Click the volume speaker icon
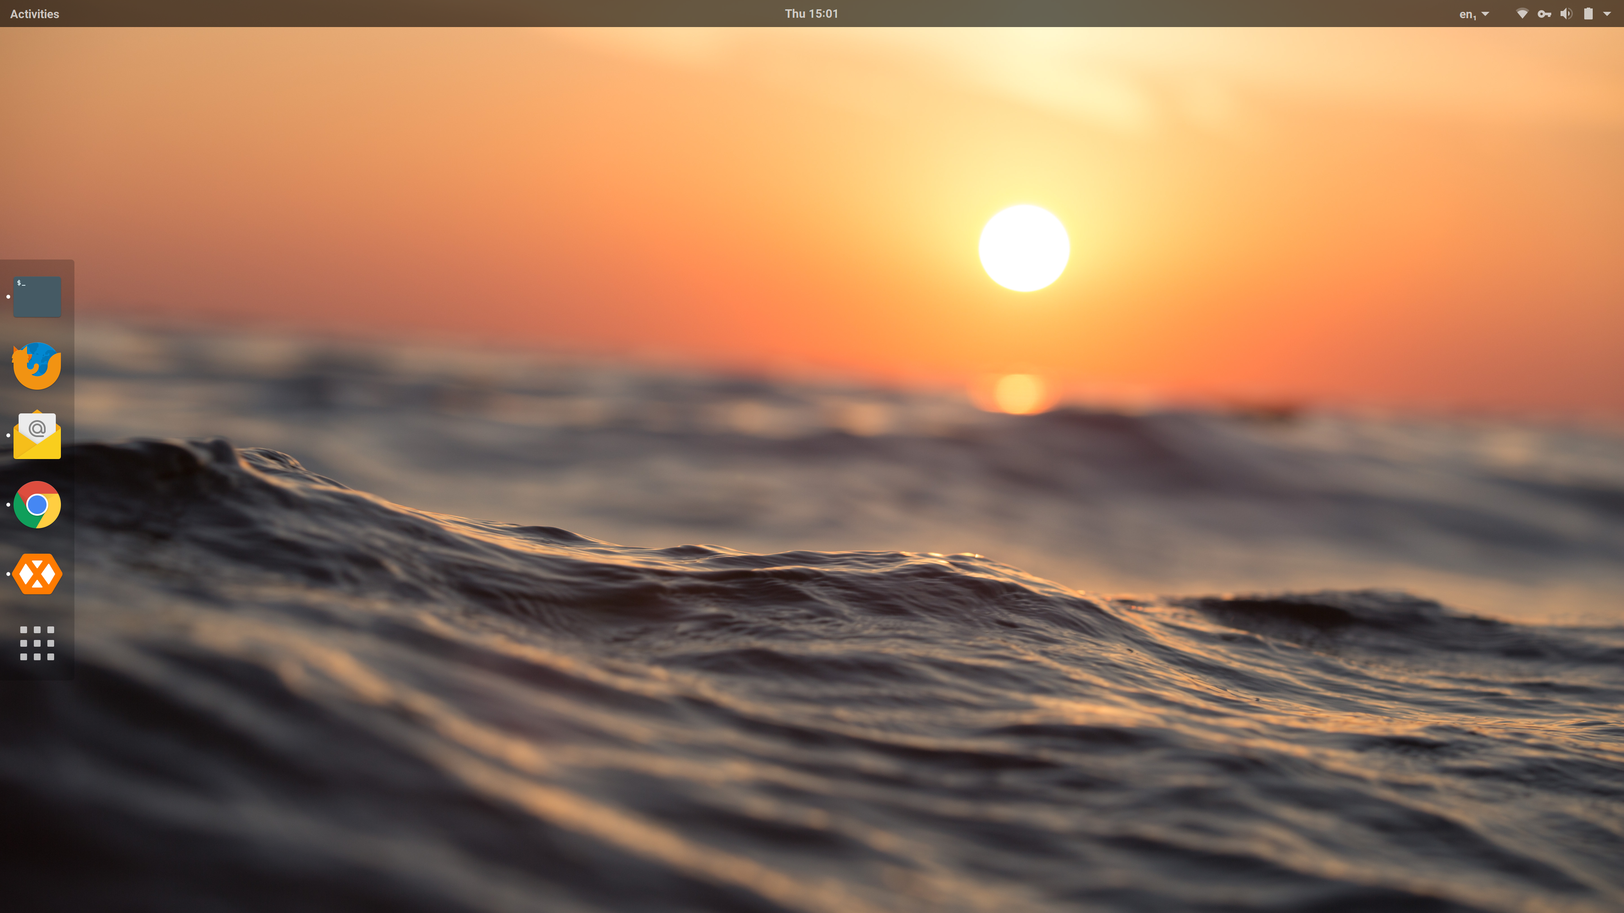Screen dimensions: 1624x913 coord(1566,14)
